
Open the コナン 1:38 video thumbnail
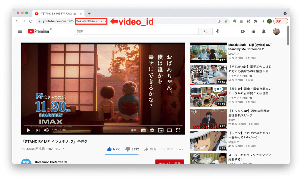click(x=208, y=141)
